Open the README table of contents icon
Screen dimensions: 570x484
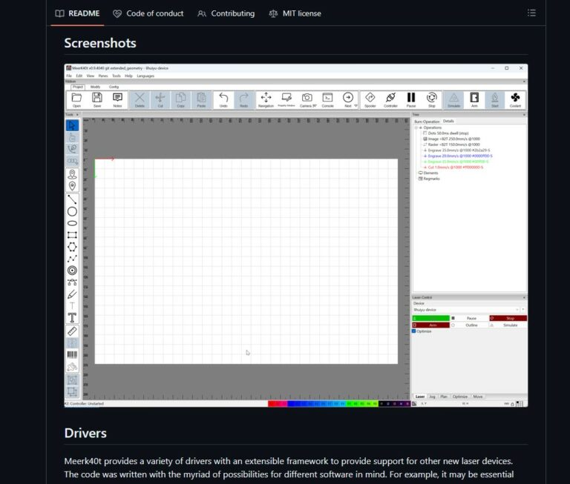pos(531,13)
